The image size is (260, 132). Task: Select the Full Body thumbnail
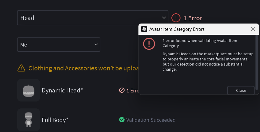tap(29, 120)
